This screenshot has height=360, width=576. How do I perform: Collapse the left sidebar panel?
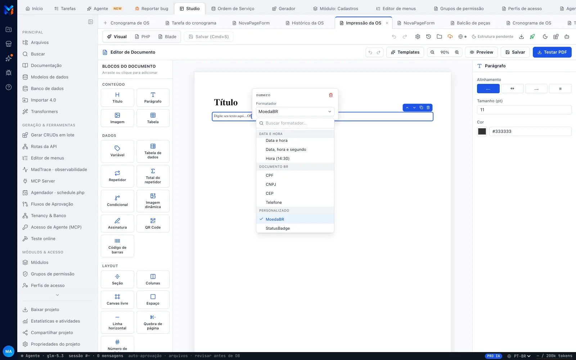(x=90, y=22)
